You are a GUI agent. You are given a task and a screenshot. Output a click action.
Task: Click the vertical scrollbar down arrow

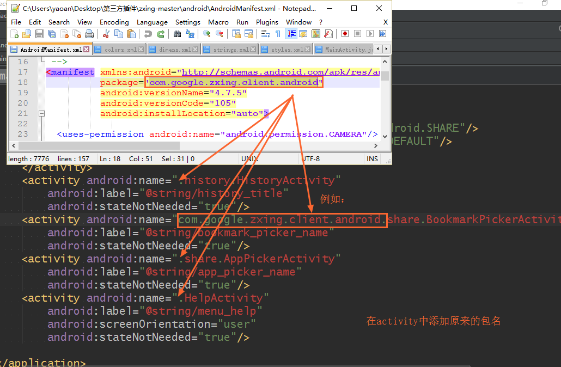pos(385,136)
